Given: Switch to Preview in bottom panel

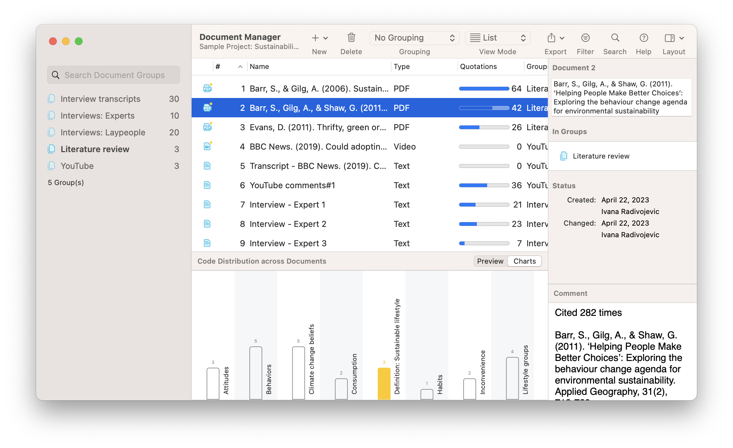Looking at the screenshot, I should coord(490,261).
